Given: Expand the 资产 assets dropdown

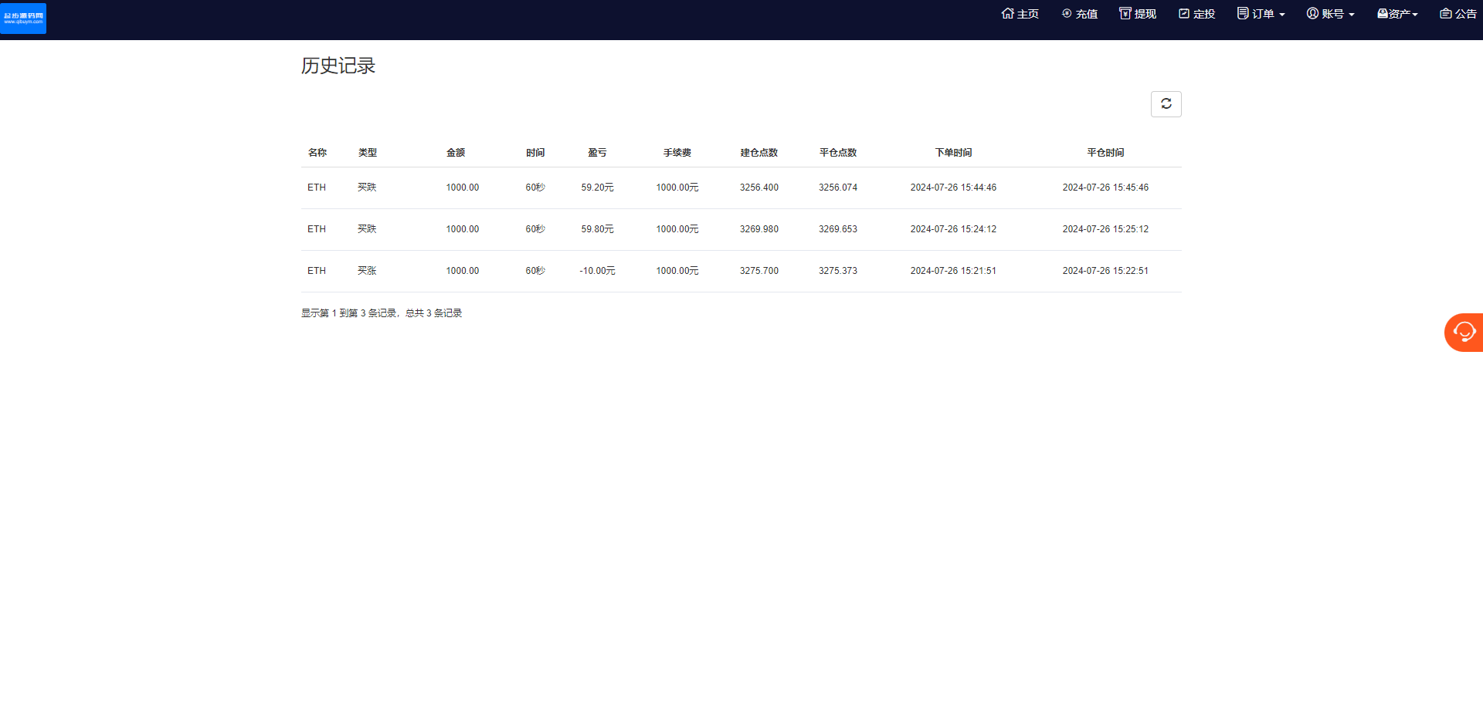Looking at the screenshot, I should pyautogui.click(x=1397, y=14).
